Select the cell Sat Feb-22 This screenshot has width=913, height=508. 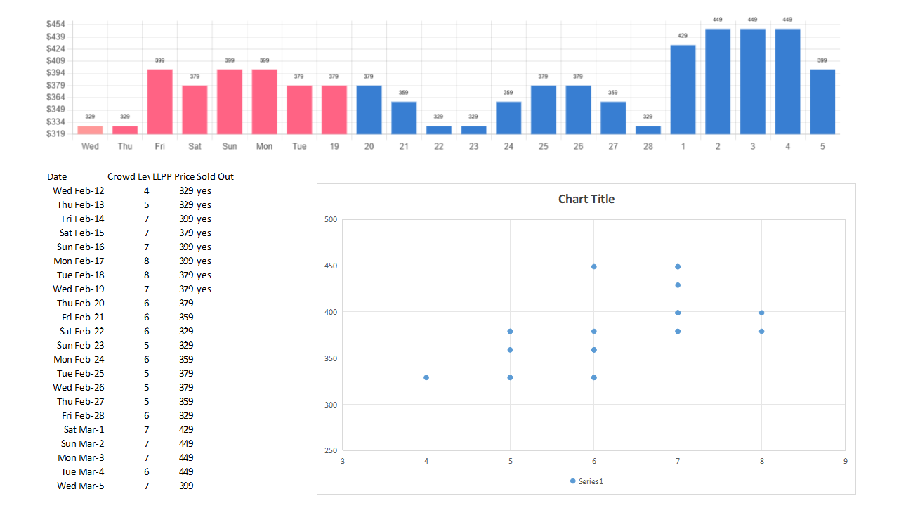click(x=81, y=331)
